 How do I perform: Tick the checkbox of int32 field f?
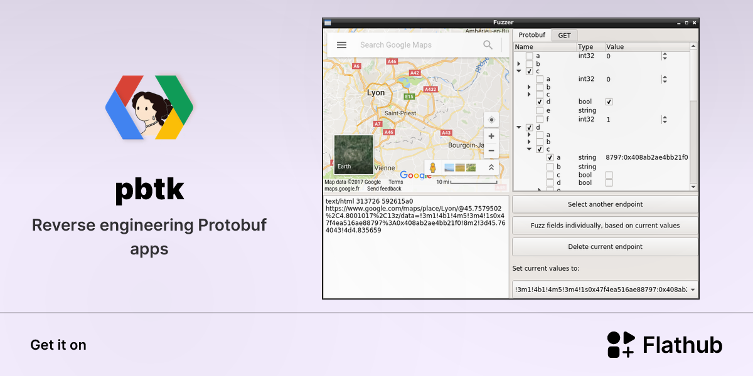540,119
